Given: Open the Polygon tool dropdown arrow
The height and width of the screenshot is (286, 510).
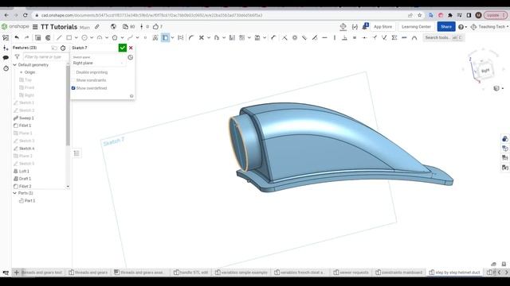Looking at the screenshot, I should pyautogui.click(x=122, y=38).
